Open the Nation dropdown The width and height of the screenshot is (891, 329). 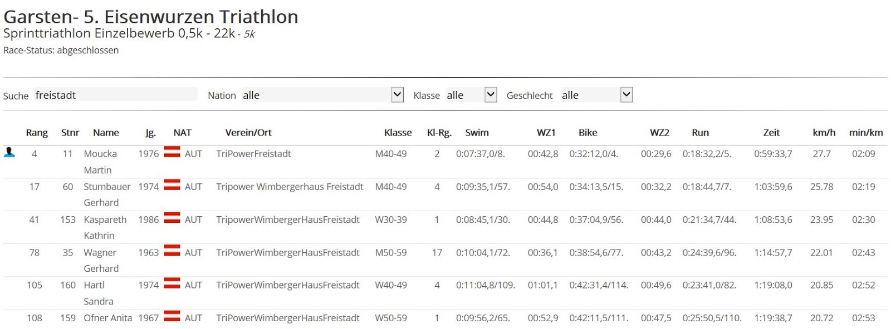pyautogui.click(x=322, y=95)
